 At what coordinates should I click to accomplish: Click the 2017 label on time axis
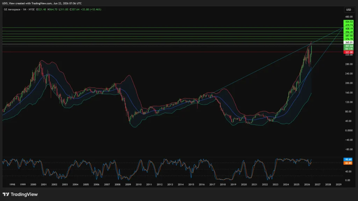click(212, 184)
